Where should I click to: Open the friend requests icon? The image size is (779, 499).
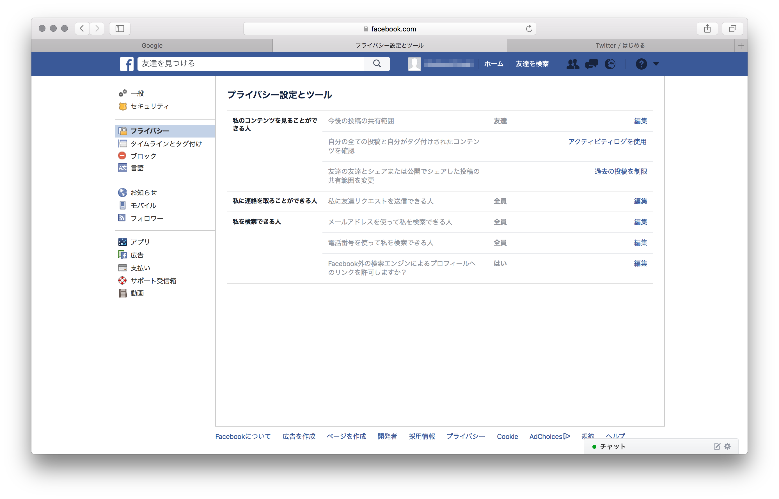click(x=573, y=64)
